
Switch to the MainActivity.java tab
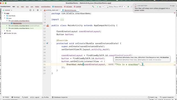point(70,10)
